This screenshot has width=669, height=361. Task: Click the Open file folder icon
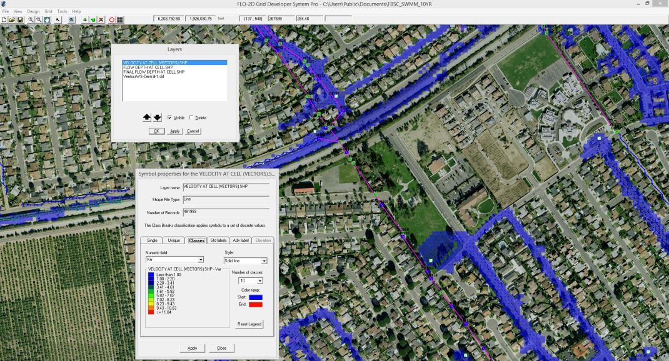12,19
